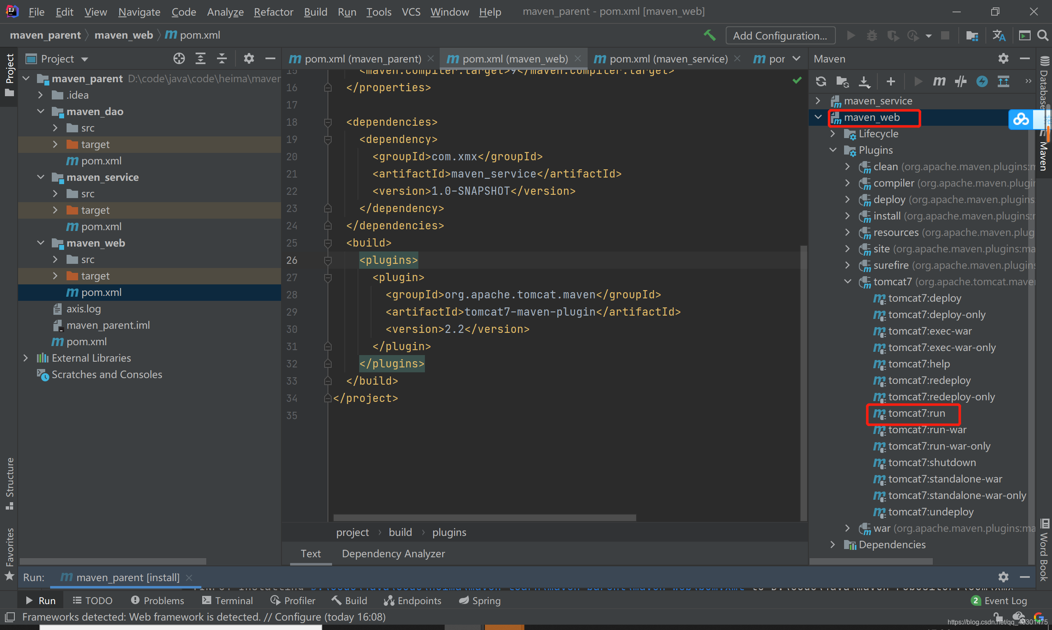Click the Execute Maven Goal 'm' icon
The width and height of the screenshot is (1052, 630).
point(939,81)
